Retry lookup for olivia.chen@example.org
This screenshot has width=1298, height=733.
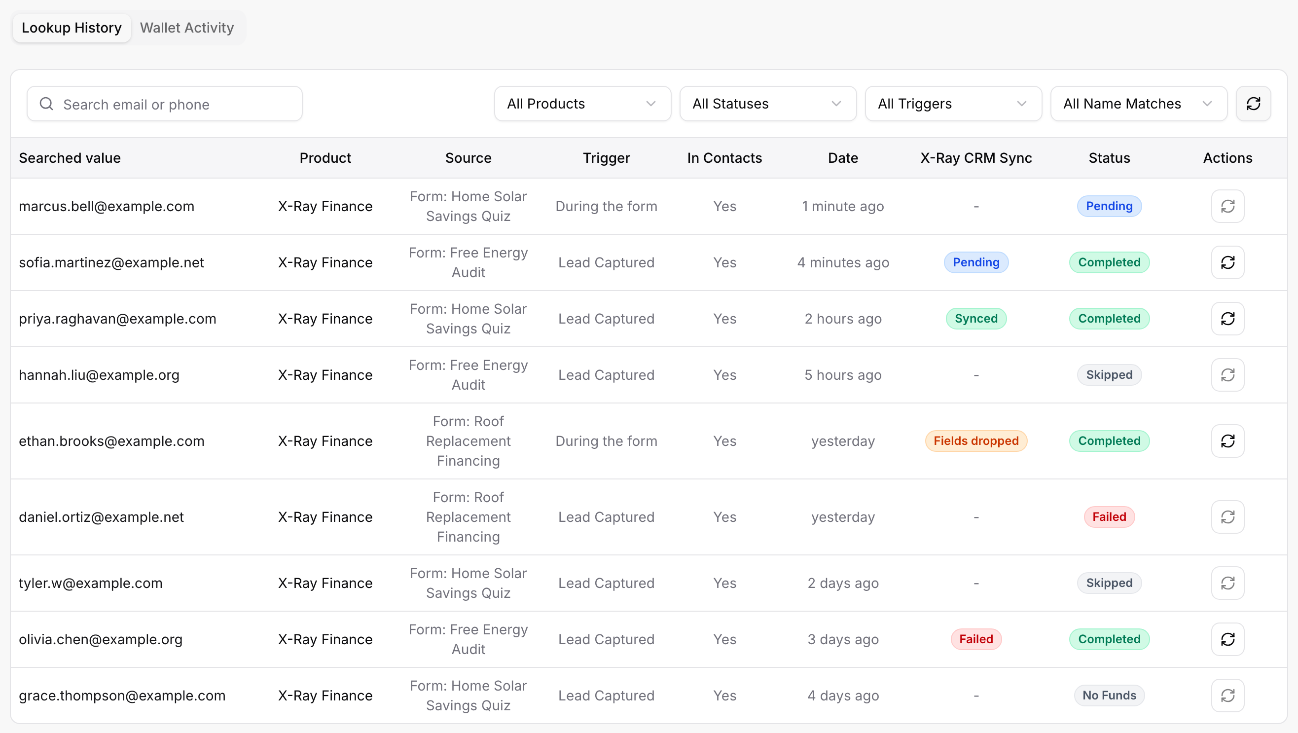(x=1227, y=639)
